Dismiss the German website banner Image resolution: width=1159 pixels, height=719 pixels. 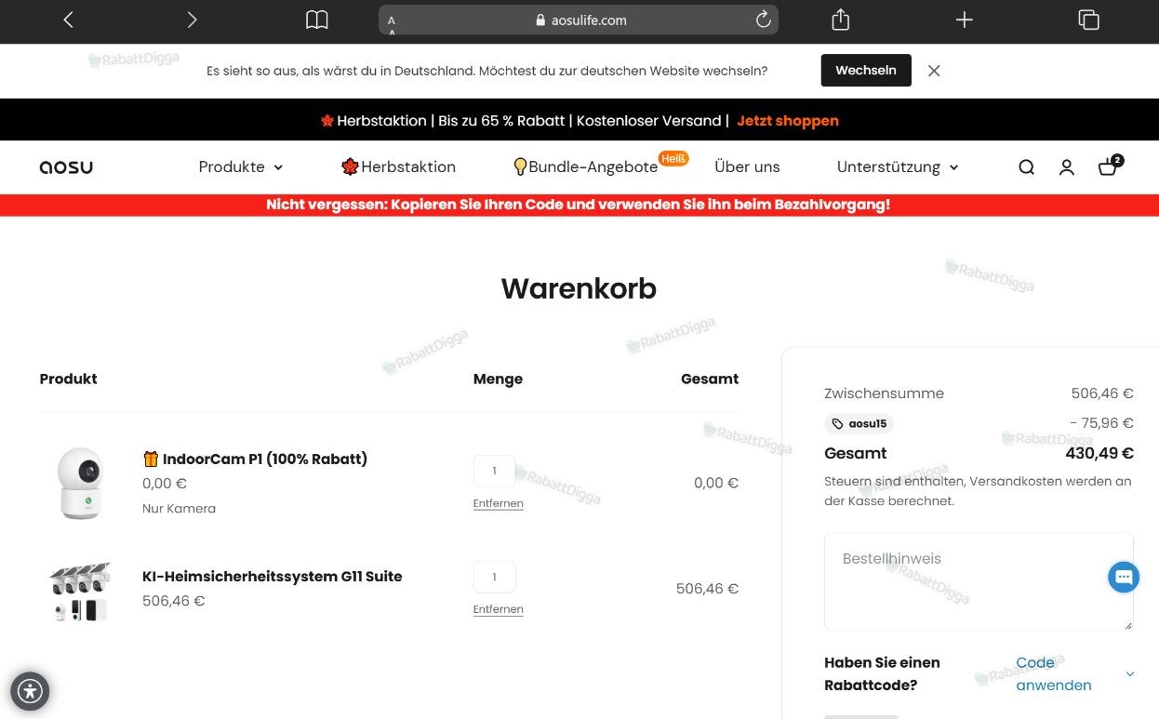point(934,71)
